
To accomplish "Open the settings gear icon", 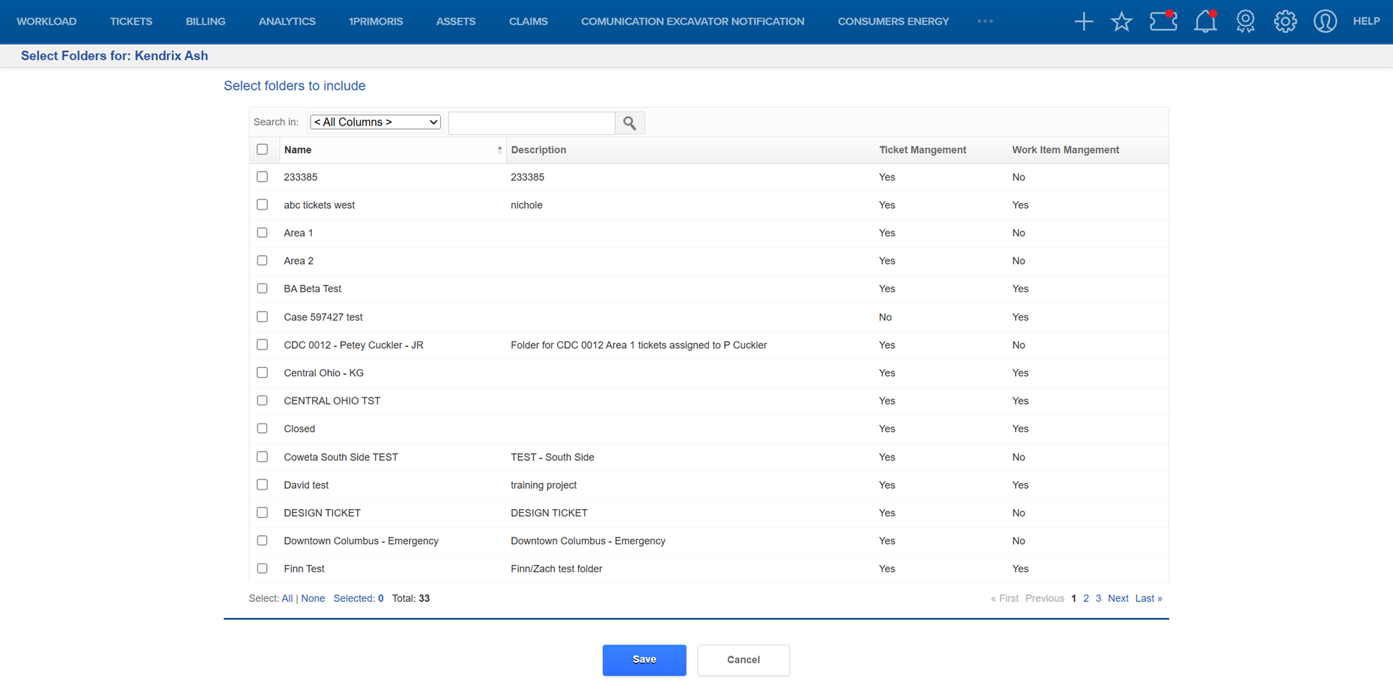I will (x=1285, y=22).
